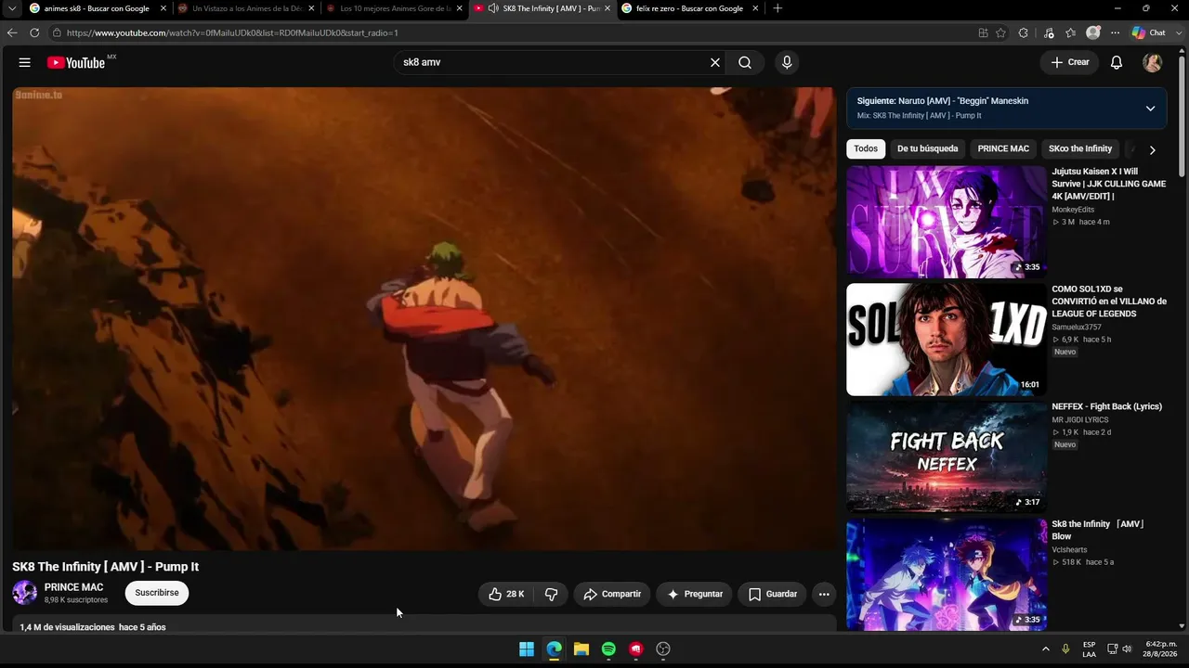
Task: Open OBS Studio from the taskbar
Action: [663, 649]
